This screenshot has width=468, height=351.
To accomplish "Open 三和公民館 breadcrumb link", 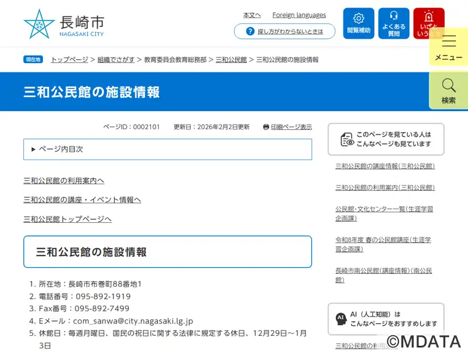I will [231, 60].
